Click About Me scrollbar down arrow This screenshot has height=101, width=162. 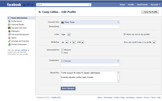coord(119,81)
